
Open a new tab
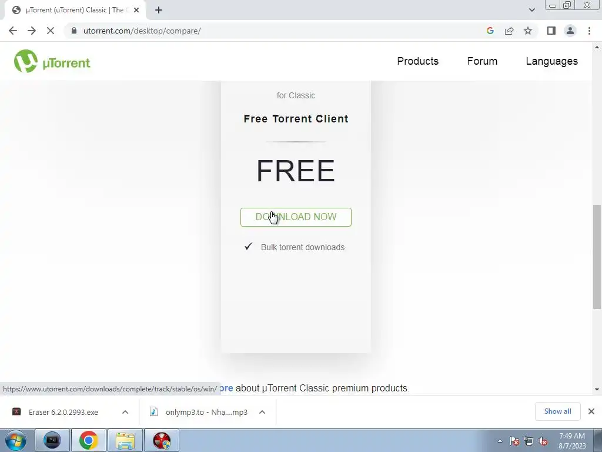point(159,10)
